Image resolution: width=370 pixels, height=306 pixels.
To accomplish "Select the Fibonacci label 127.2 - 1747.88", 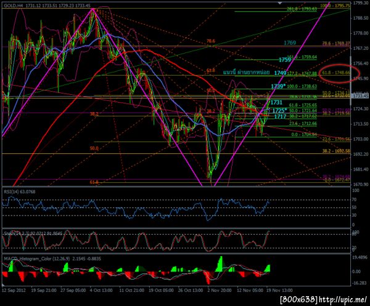I will (x=302, y=73).
